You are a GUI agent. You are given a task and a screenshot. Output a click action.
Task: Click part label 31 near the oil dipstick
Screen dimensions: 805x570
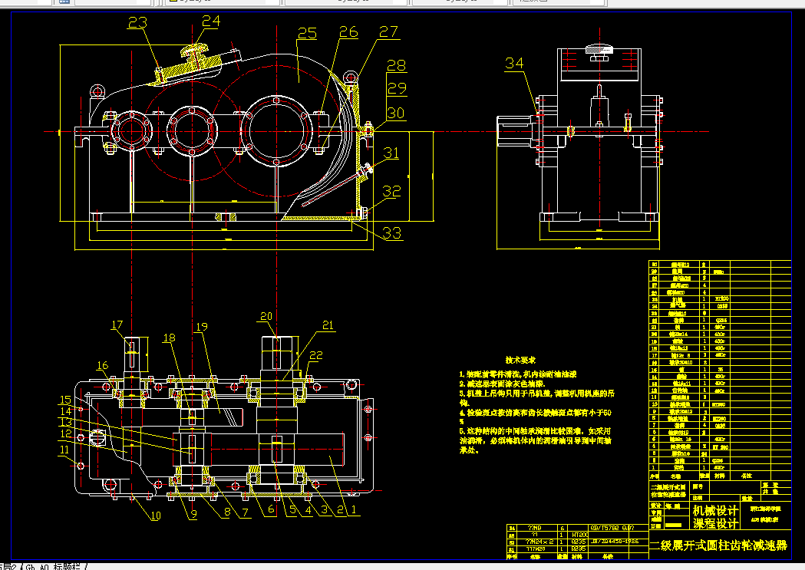pos(391,153)
